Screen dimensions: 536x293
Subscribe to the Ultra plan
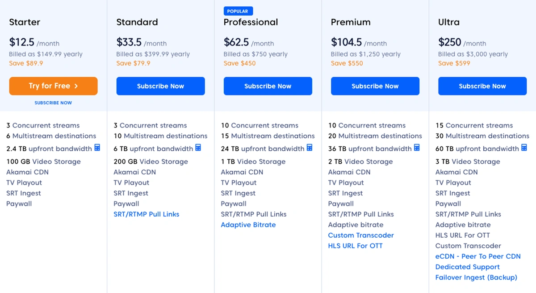482,86
